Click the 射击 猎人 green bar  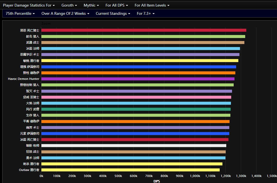(143, 36)
